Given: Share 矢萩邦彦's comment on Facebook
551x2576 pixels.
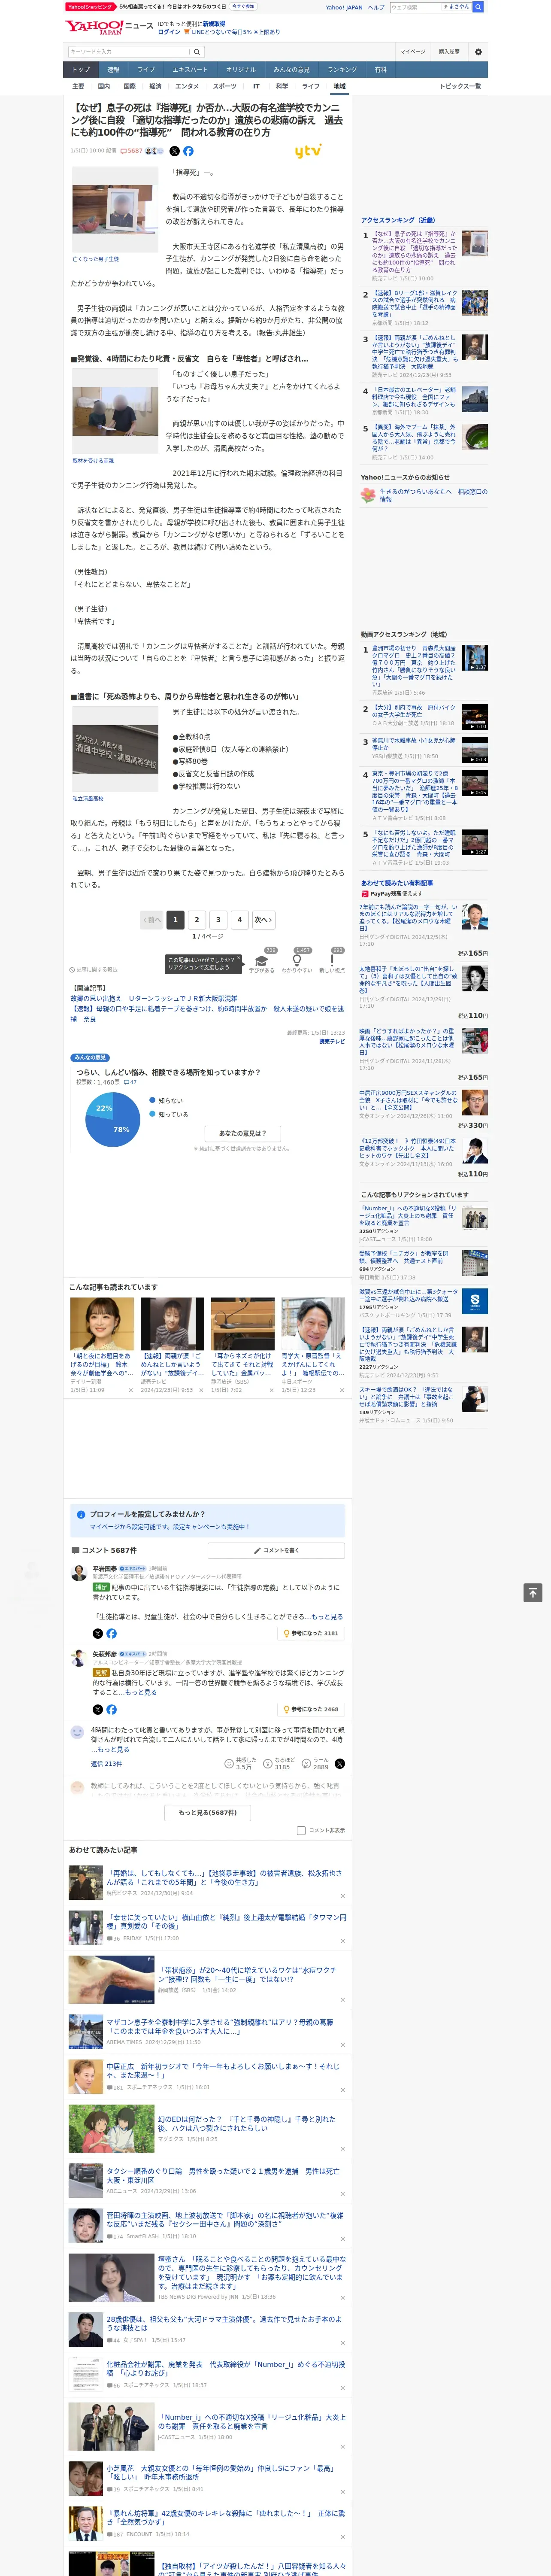Looking at the screenshot, I should [x=111, y=1709].
